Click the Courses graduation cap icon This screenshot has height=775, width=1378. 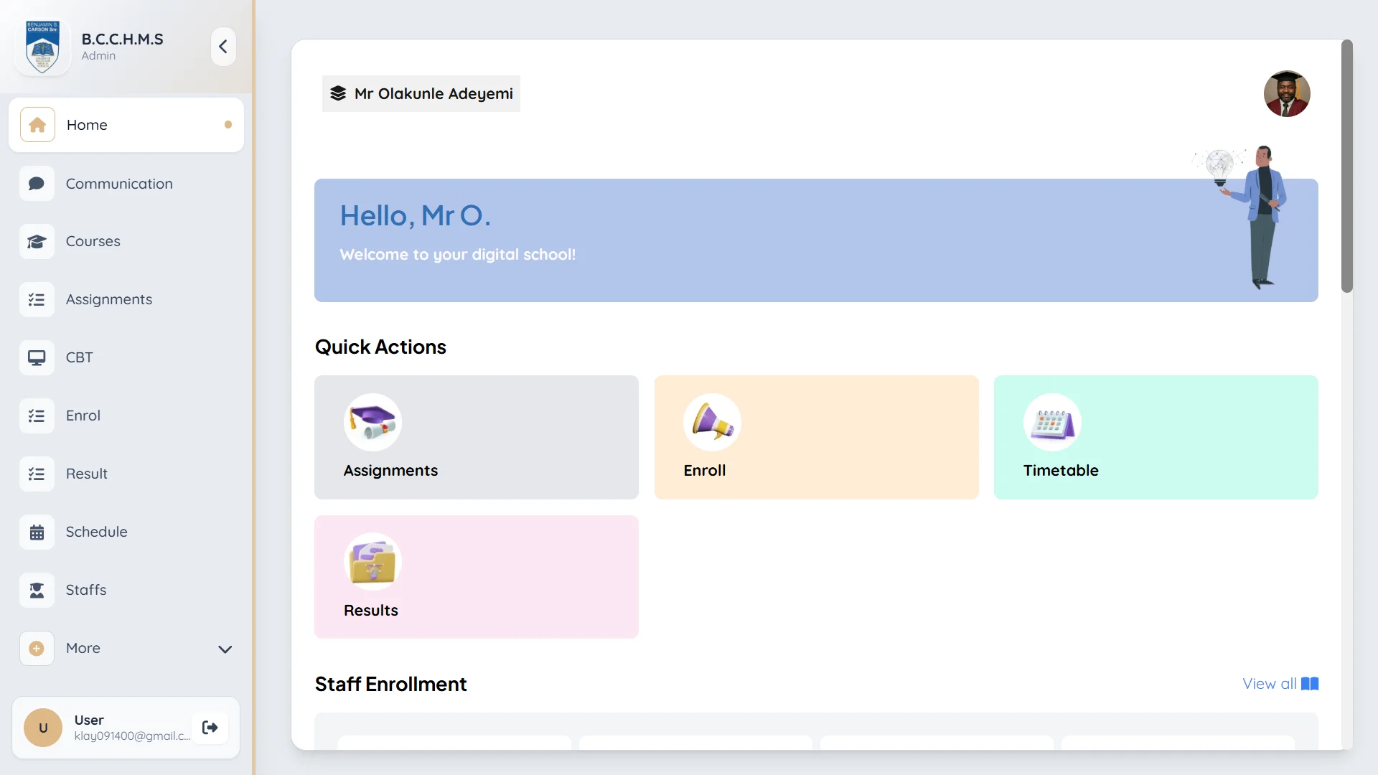pos(37,242)
